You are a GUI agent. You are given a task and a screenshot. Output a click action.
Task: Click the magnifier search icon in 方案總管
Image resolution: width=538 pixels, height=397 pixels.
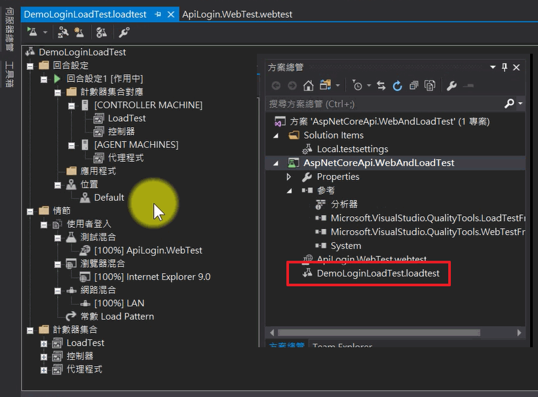pos(509,104)
